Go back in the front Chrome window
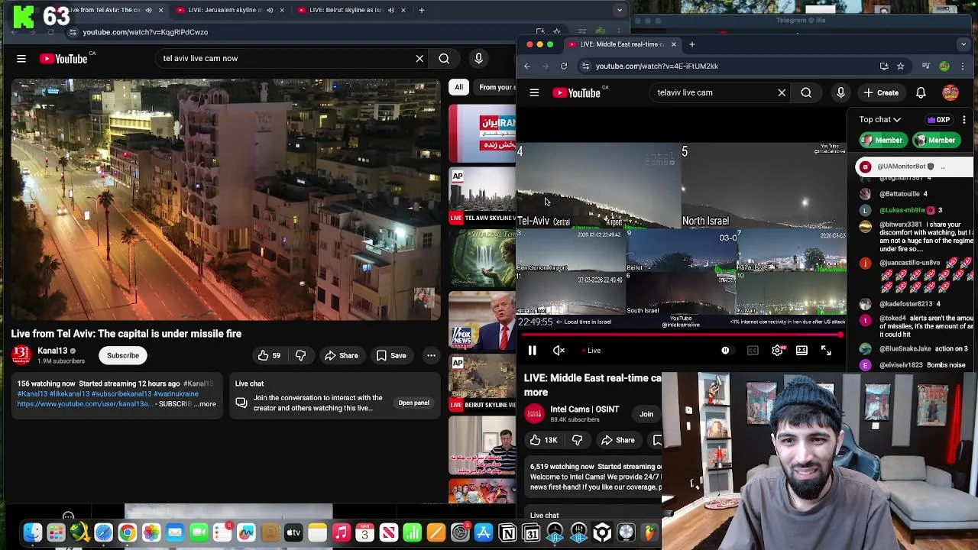 coord(527,66)
